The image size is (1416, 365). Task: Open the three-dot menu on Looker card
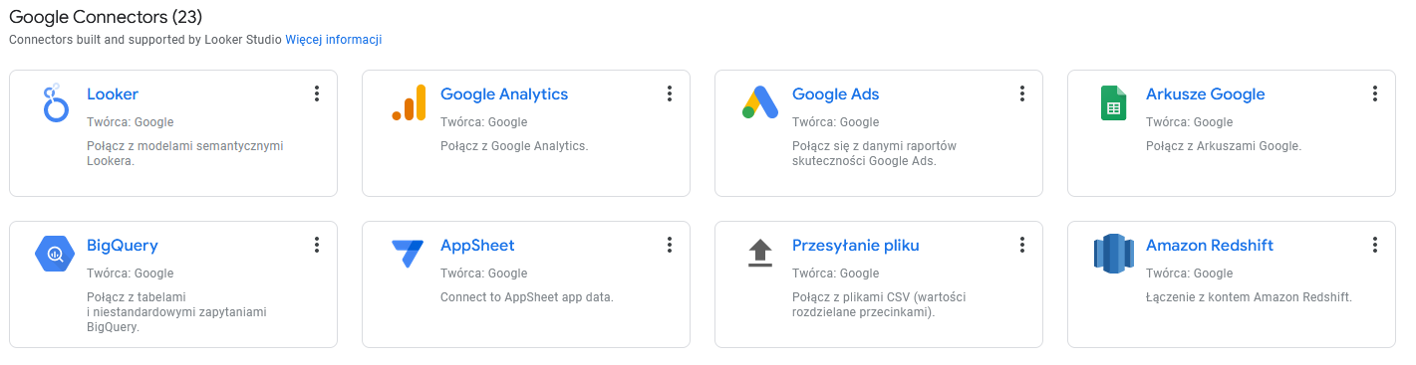pos(317,93)
